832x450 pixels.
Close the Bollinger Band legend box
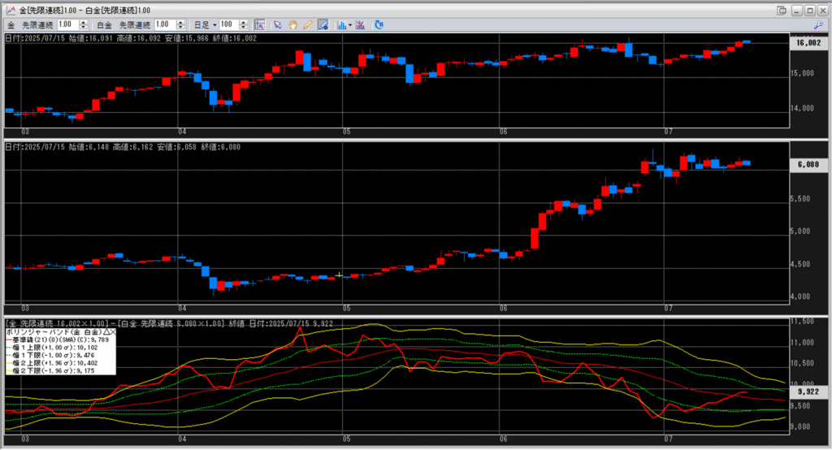pyautogui.click(x=113, y=332)
